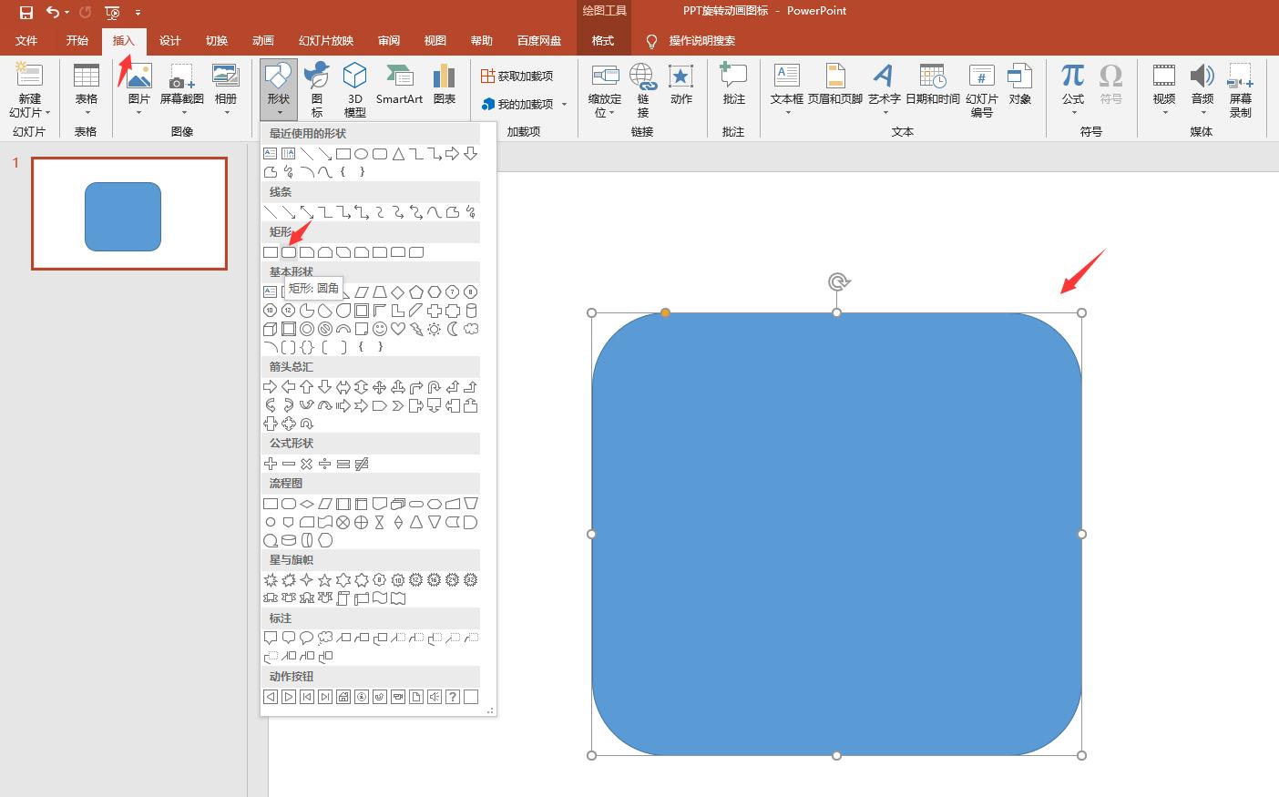
Task: Select rounded rectangle shape (矩形: 圆角)
Action: point(289,252)
